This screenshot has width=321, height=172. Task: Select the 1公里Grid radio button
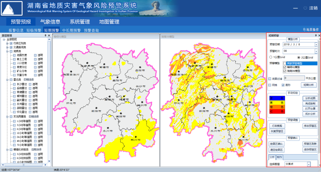click(271, 57)
